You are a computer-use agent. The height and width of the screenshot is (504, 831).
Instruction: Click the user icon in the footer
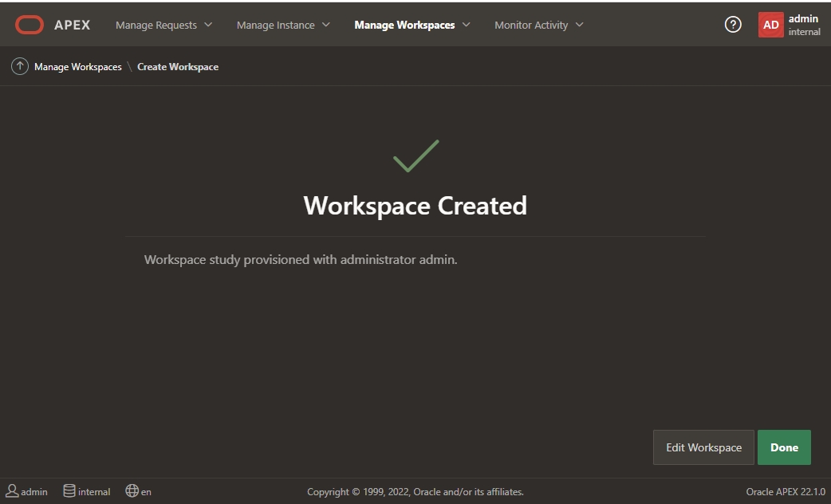[x=13, y=491]
